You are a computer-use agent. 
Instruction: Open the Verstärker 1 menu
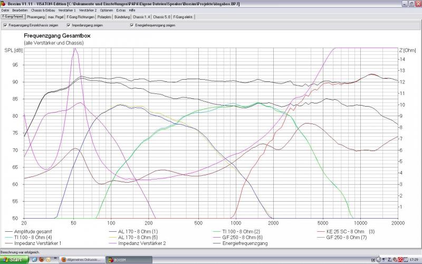coord(66,10)
